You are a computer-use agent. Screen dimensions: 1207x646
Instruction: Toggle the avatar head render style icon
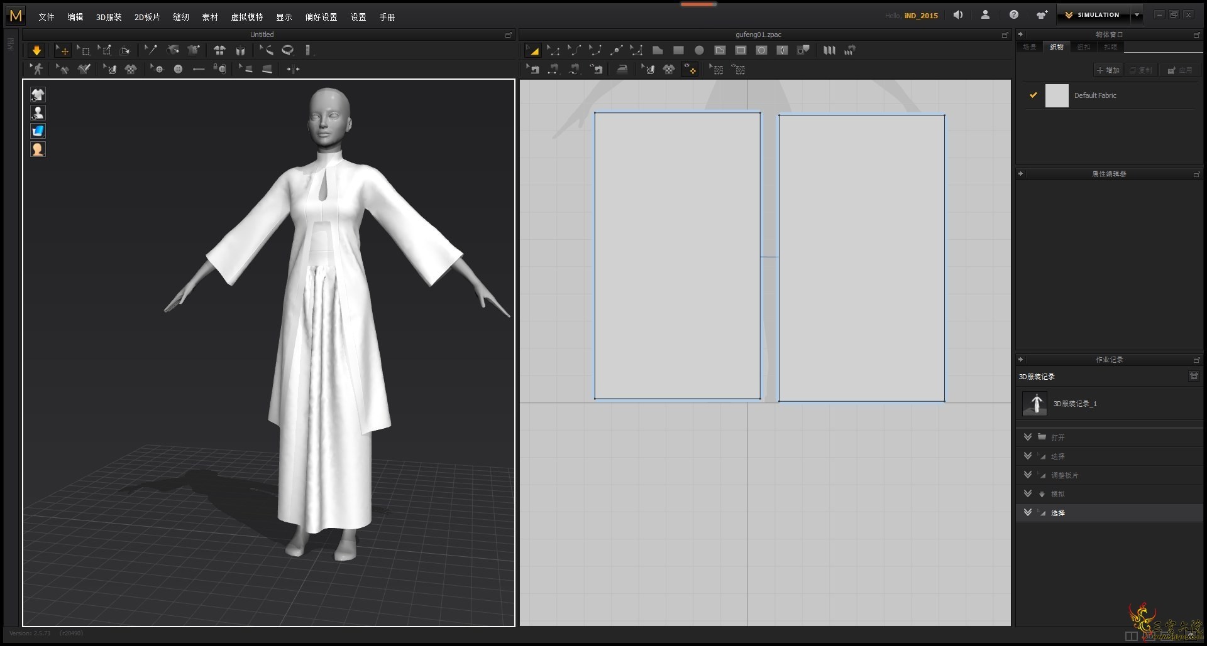click(x=38, y=149)
